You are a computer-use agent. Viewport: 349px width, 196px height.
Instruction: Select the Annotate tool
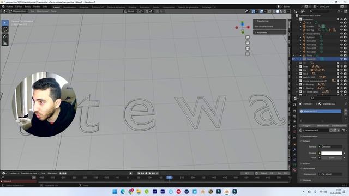[5, 36]
